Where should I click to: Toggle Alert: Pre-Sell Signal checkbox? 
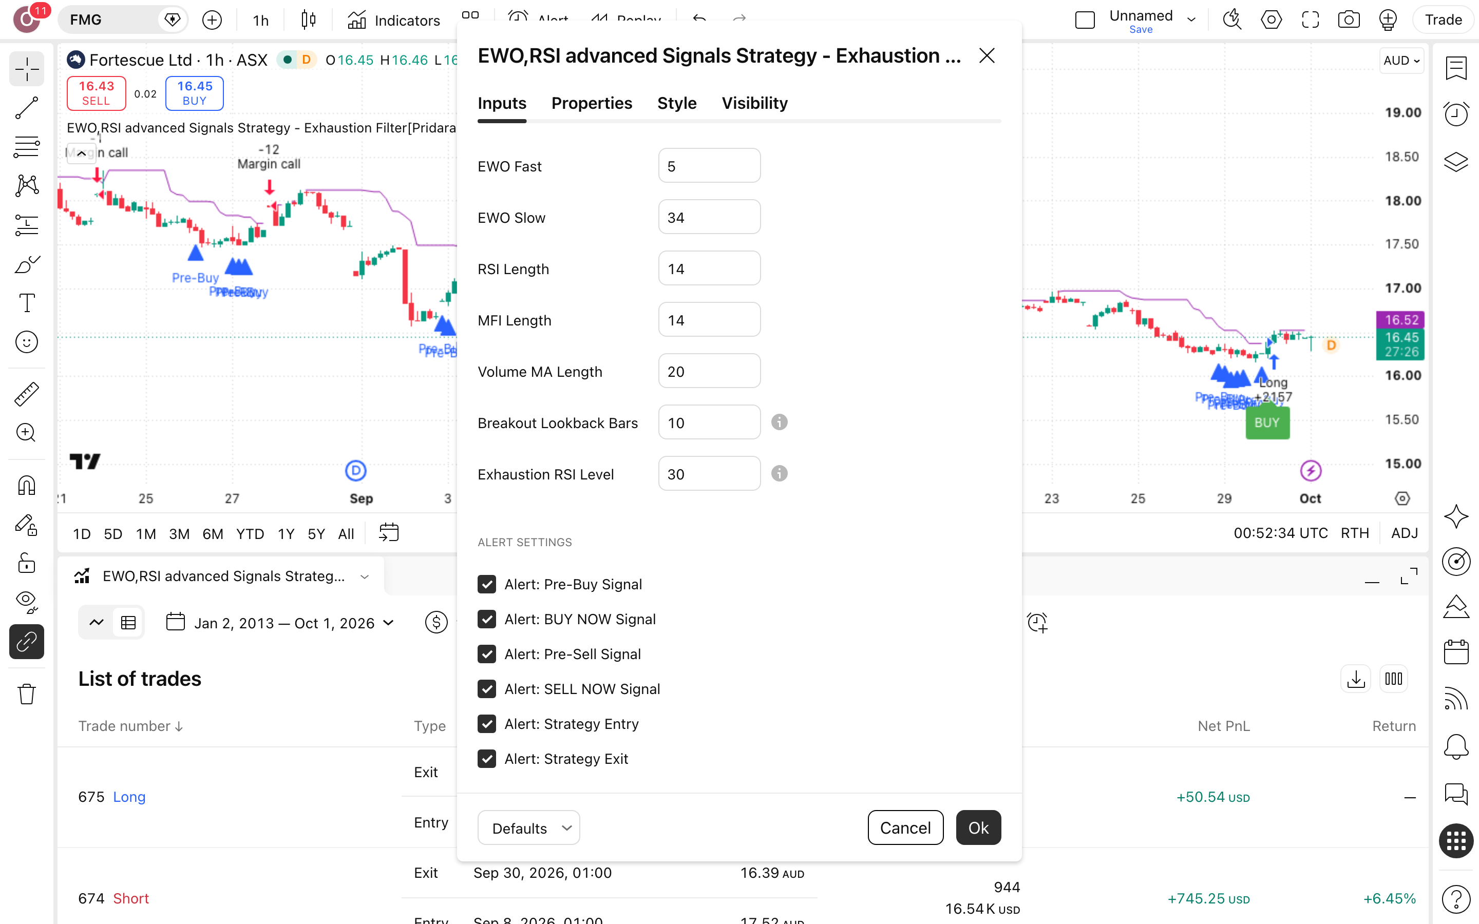point(486,654)
